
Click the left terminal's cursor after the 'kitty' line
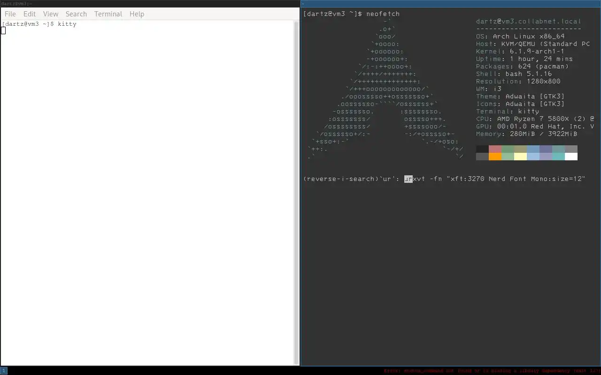(3, 30)
